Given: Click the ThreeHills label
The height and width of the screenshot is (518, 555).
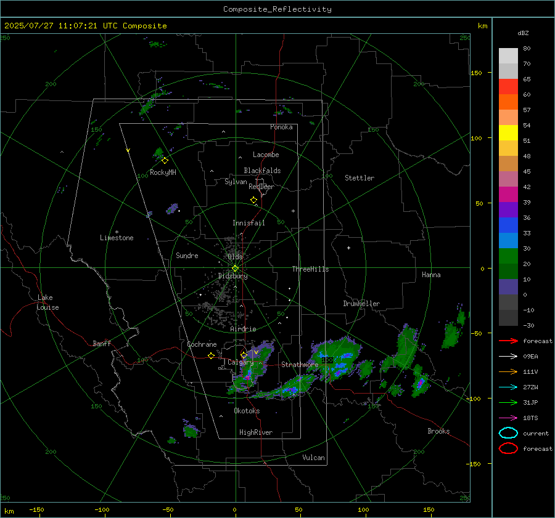Looking at the screenshot, I should tap(310, 269).
